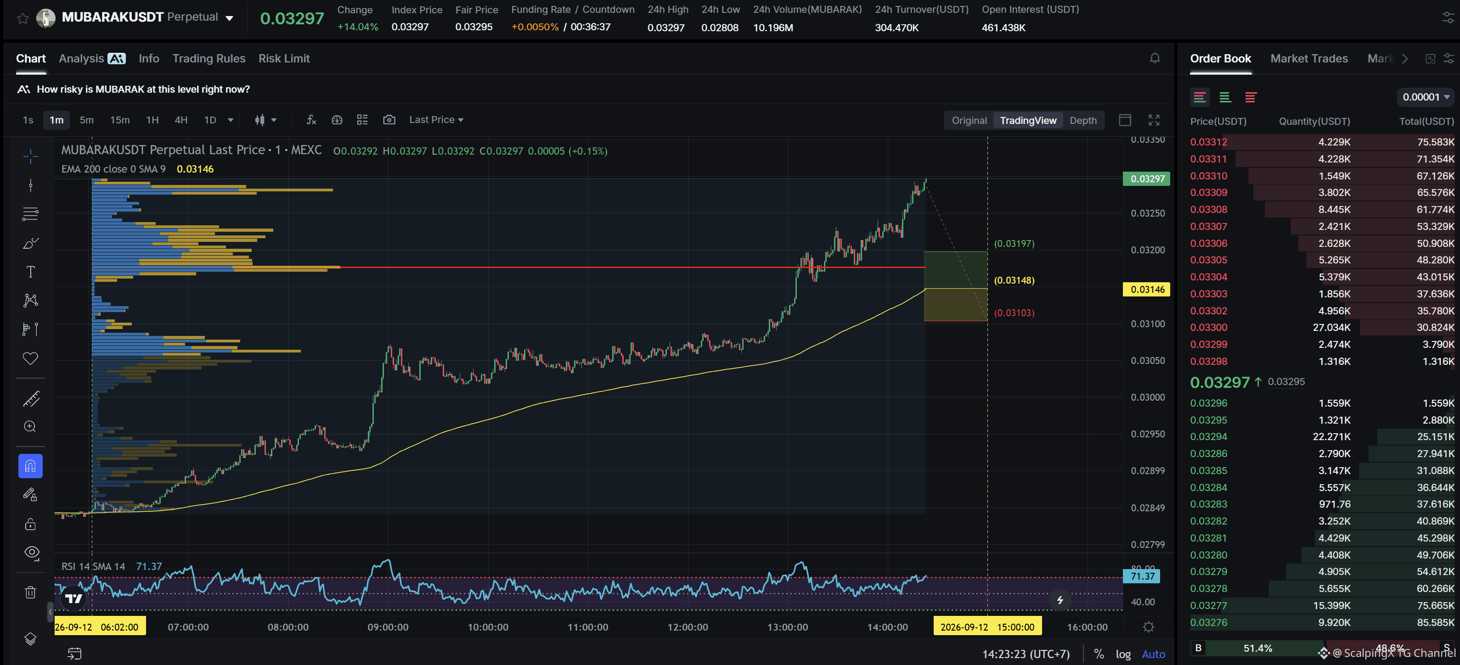This screenshot has height=665, width=1460.
Task: Open the ruler measure tool
Action: tap(31, 399)
